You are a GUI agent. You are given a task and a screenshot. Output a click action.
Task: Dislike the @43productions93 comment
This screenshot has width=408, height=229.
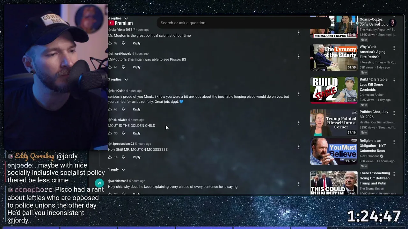(124, 157)
